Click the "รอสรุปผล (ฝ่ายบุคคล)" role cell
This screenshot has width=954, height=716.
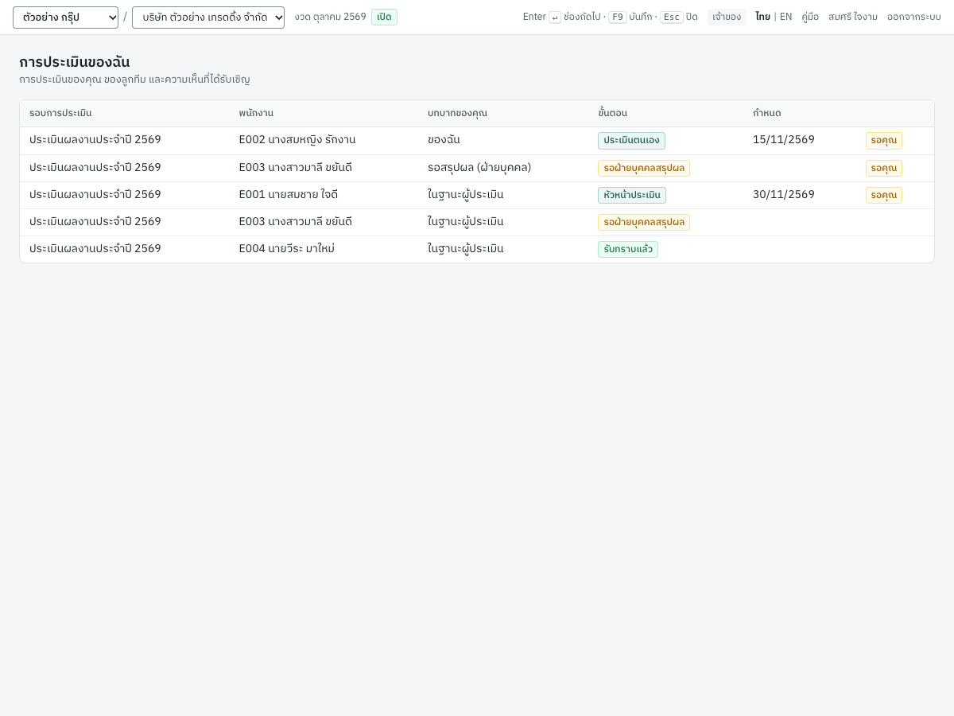tap(479, 167)
